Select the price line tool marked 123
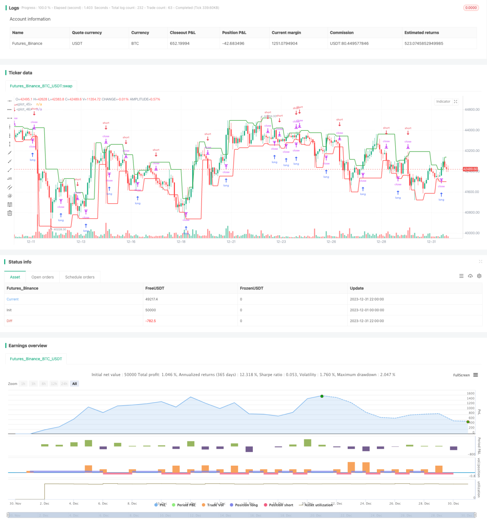This screenshot has width=487, height=526. pyautogui.click(x=10, y=178)
